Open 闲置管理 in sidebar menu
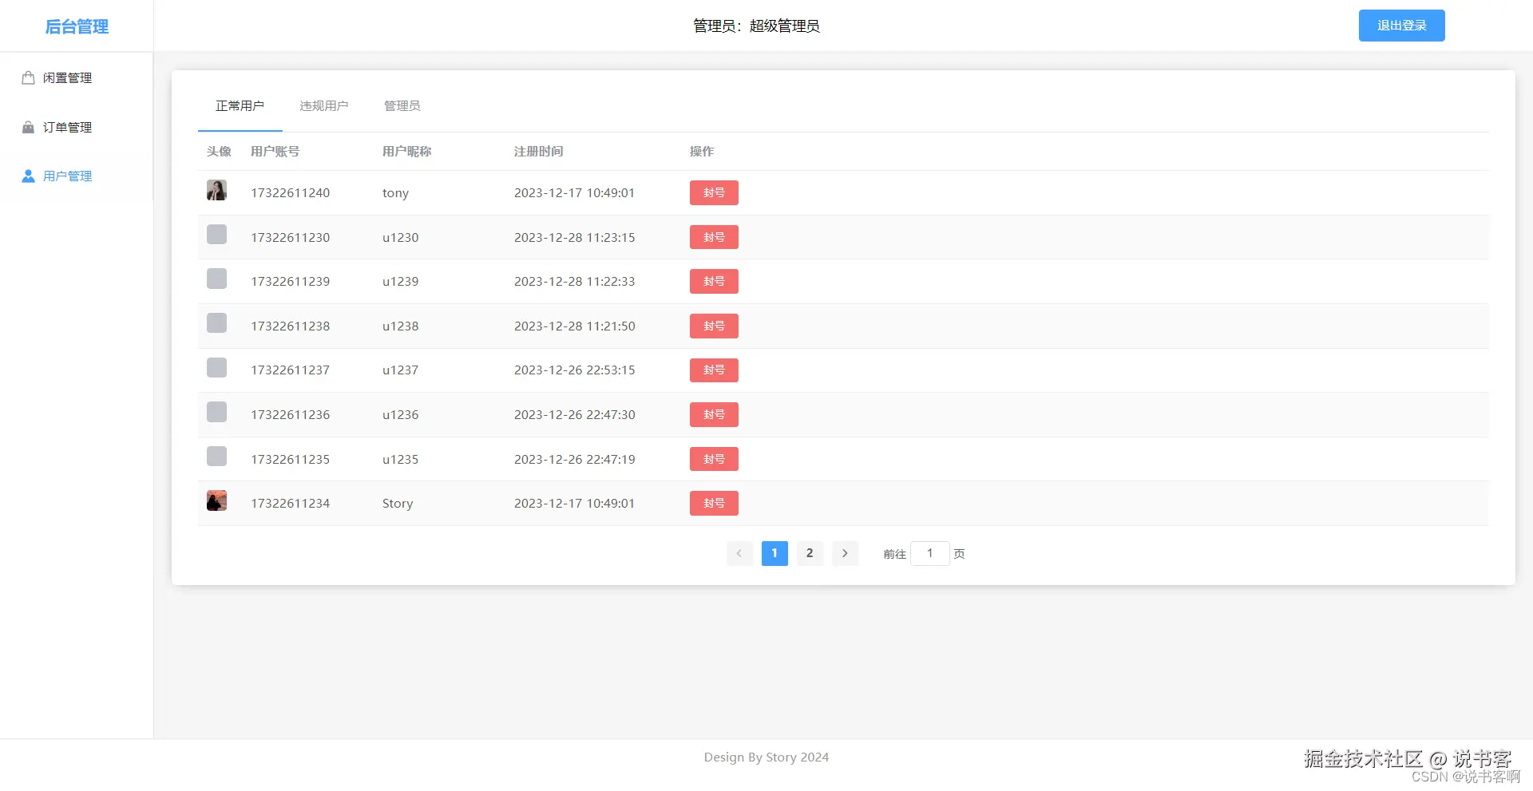The height and width of the screenshot is (791, 1533). 77,77
